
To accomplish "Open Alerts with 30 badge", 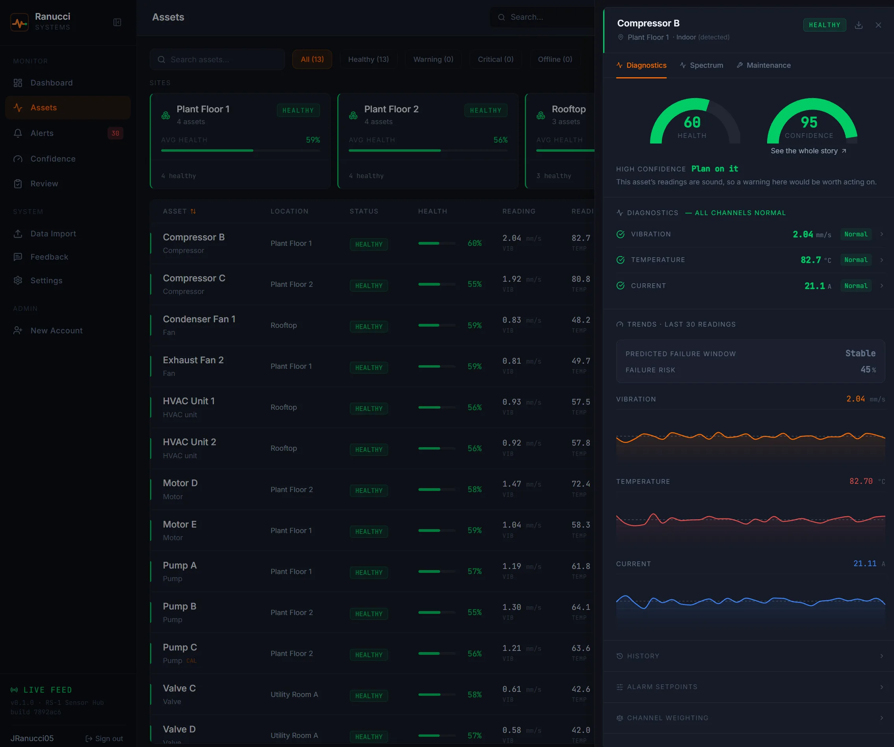I will (68, 133).
